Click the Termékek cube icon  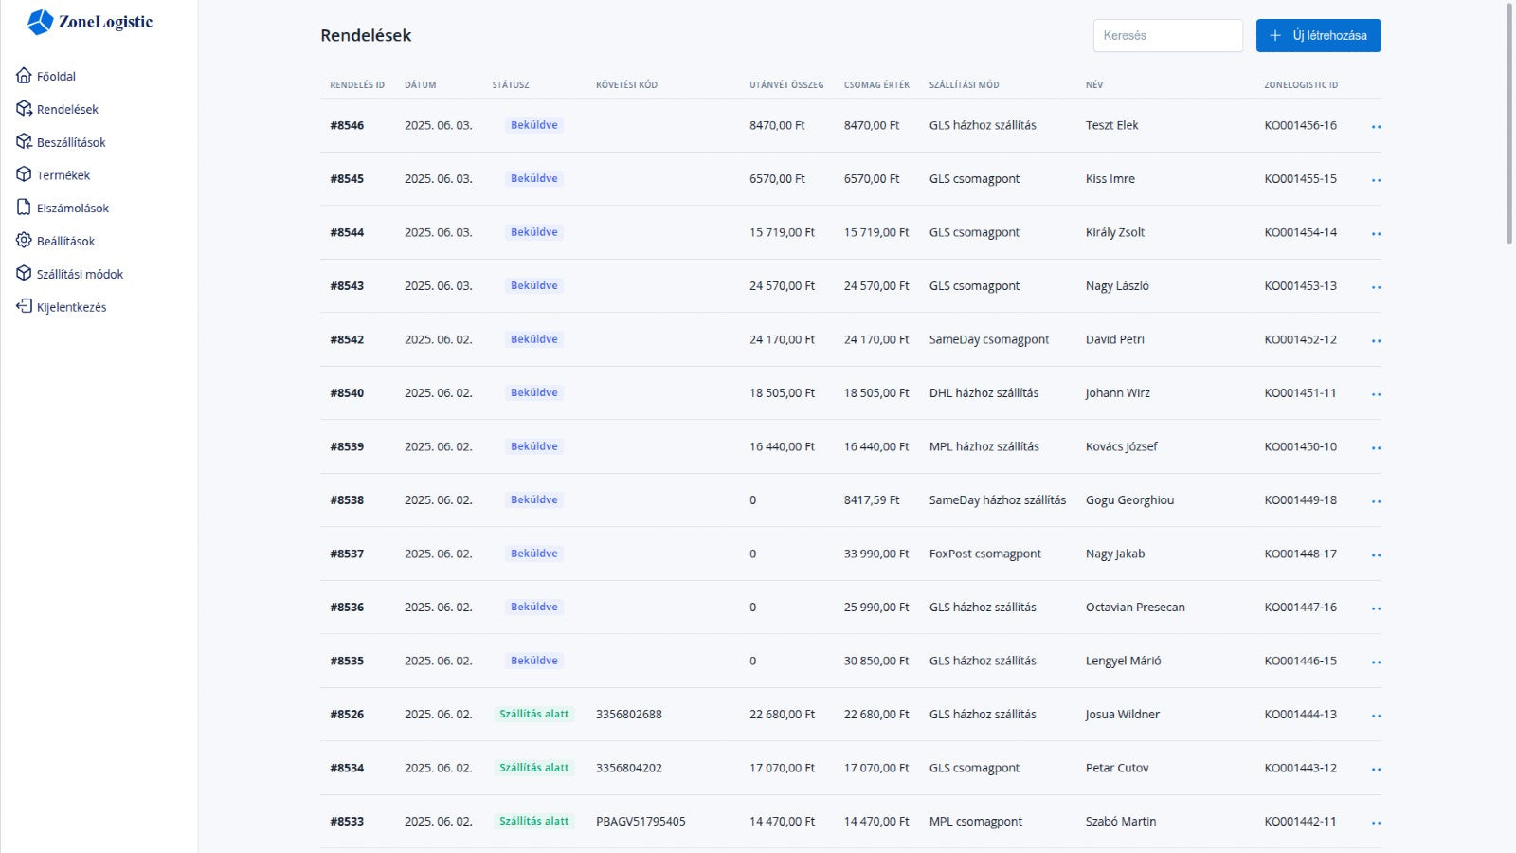(24, 174)
